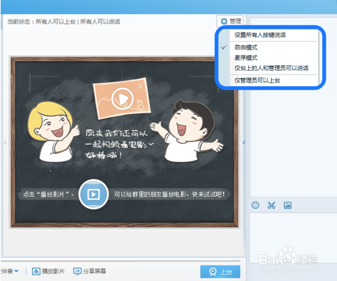
Task: Click the webcam icon on 上台 button
Action: tap(213, 272)
